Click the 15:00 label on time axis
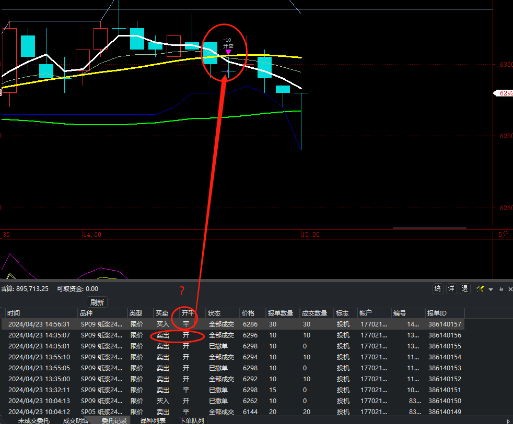Screen dimensions: 513x424 pos(310,235)
